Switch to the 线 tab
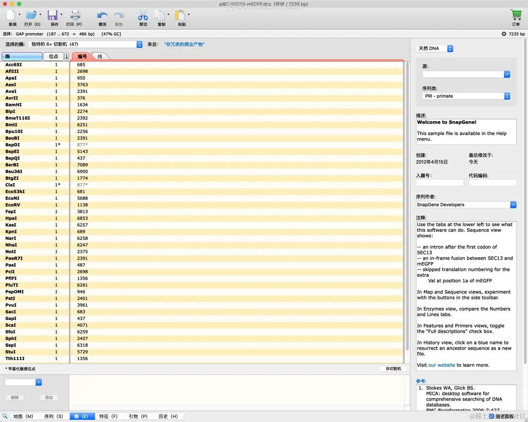The height and width of the screenshot is (422, 528). click(100, 56)
